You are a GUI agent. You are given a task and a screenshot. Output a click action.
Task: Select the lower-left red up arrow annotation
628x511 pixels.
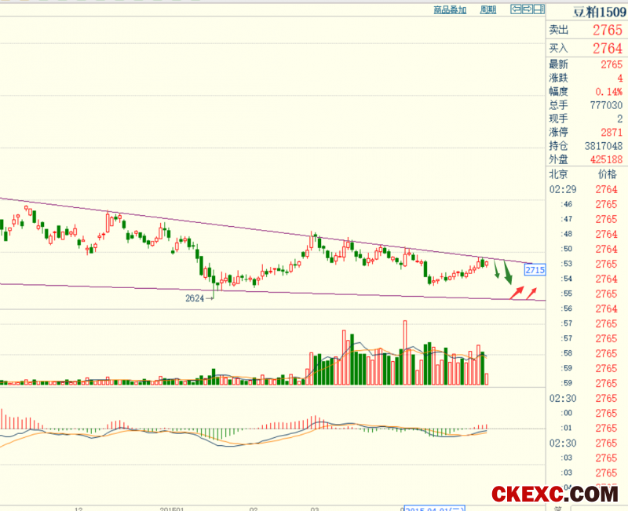517,293
